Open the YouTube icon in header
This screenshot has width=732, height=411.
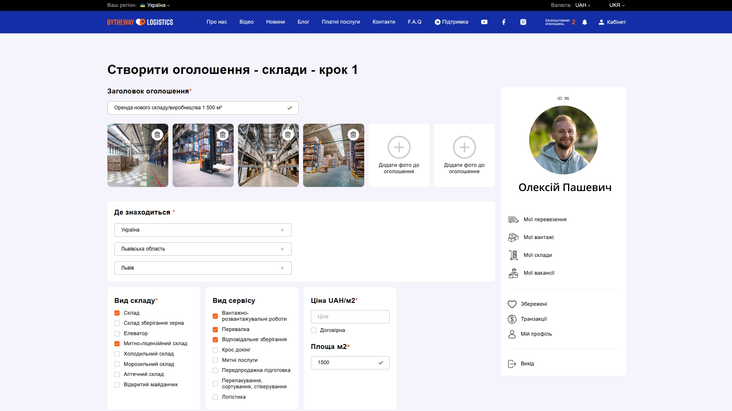pyautogui.click(x=484, y=22)
